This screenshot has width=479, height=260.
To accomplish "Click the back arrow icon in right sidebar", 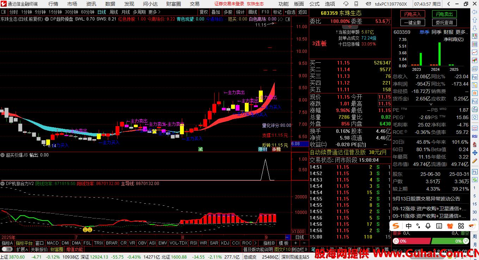I will (474, 12).
